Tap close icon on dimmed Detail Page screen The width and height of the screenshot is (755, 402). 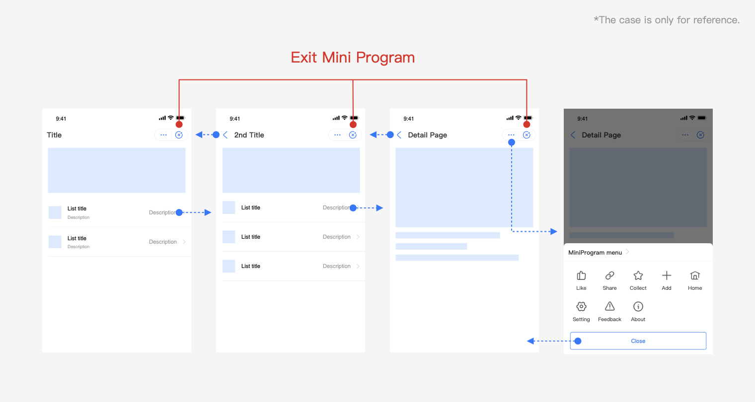700,135
